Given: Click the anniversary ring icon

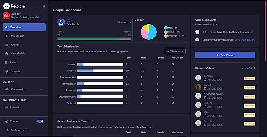Looking at the screenshot, I should tap(197, 40).
